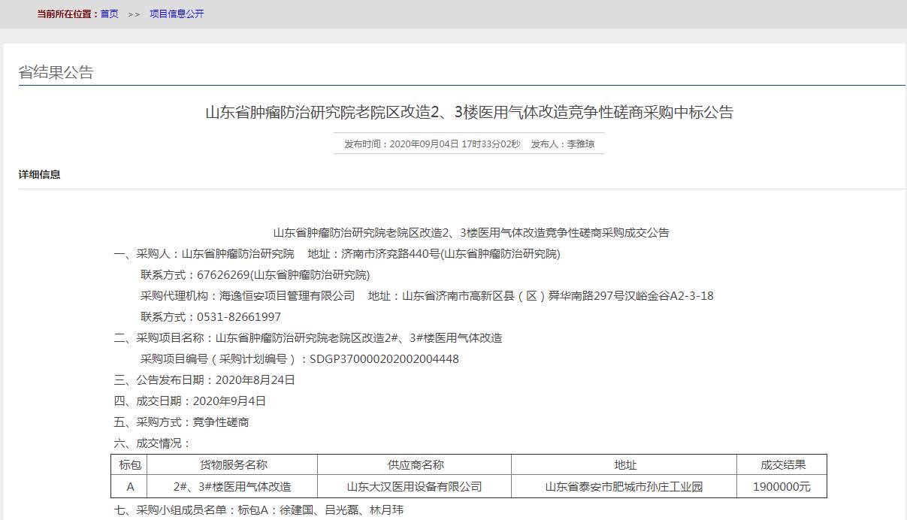Select the project name line 采购项目名称
The width and height of the screenshot is (907, 520).
click(308, 338)
